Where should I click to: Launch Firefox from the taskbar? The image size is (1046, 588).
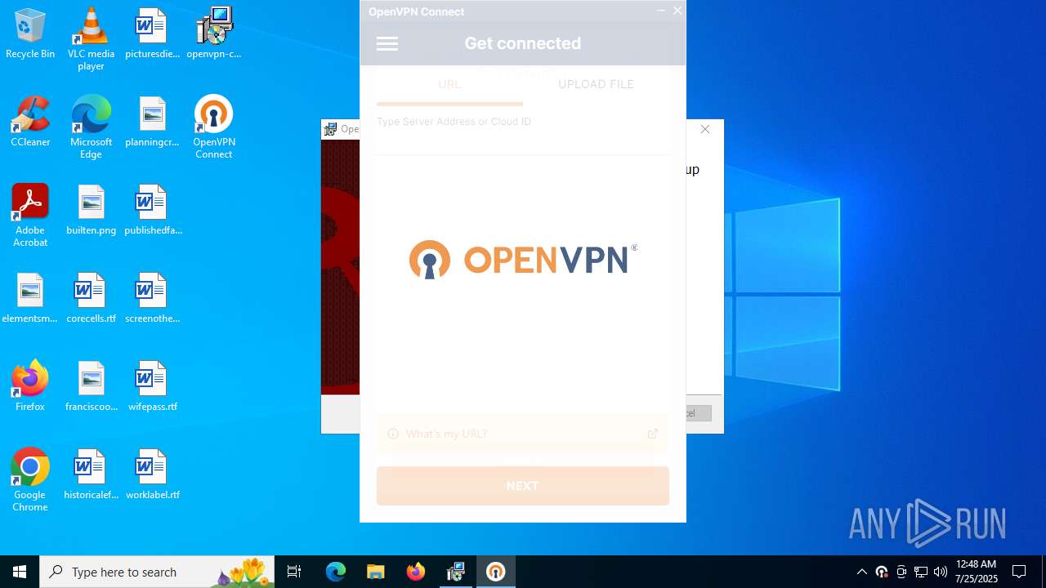tap(415, 572)
